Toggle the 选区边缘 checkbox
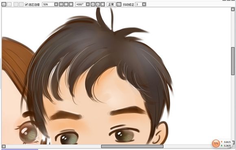The height and width of the screenshot is (150, 236). click(x=26, y=4)
